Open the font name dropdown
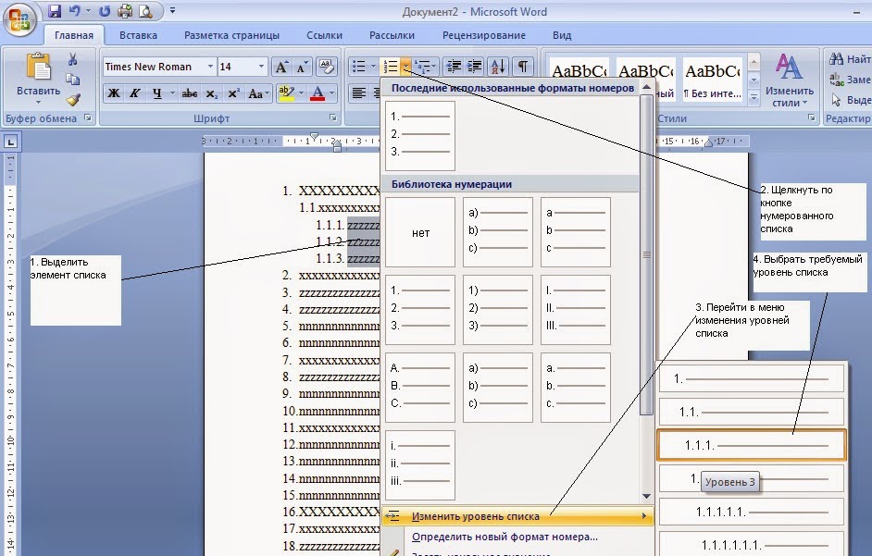Viewport: 872px width, 556px height. click(210, 67)
